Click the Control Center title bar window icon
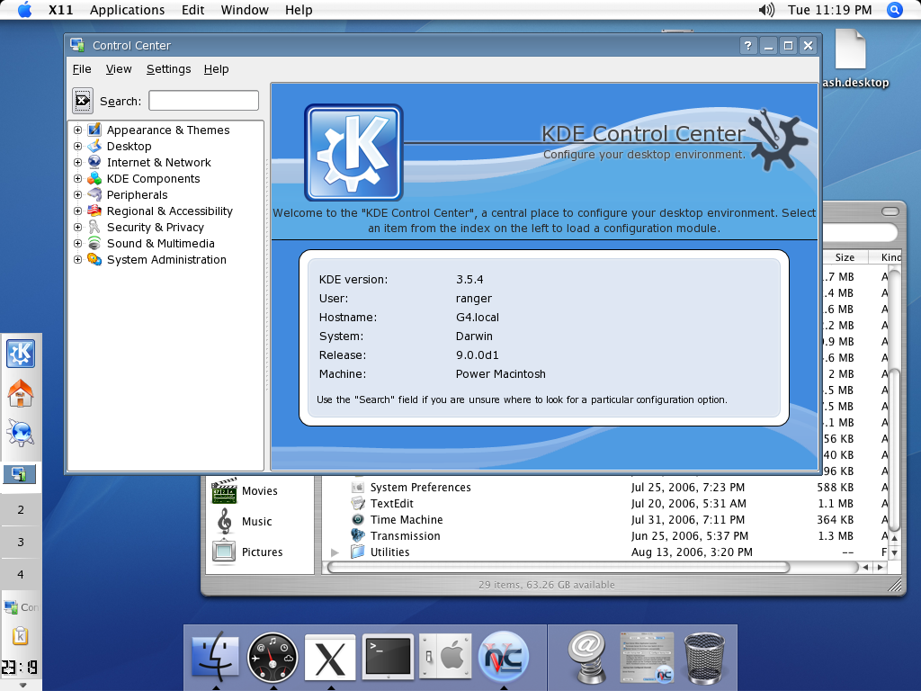The height and width of the screenshot is (691, 921). point(77,45)
